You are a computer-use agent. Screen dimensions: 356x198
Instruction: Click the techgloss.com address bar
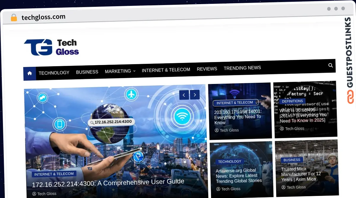point(44,17)
